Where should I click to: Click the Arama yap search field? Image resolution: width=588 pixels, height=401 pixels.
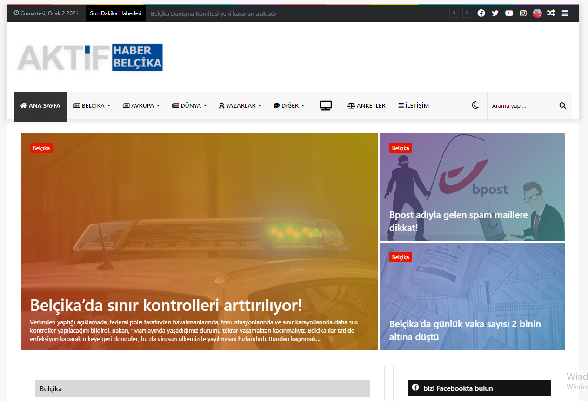(x=521, y=105)
